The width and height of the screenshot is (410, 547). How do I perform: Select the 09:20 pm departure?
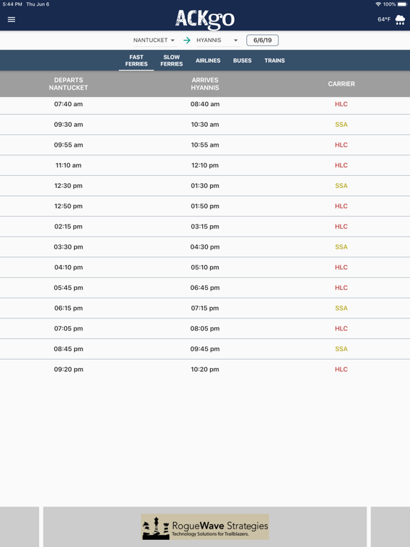[x=68, y=370]
